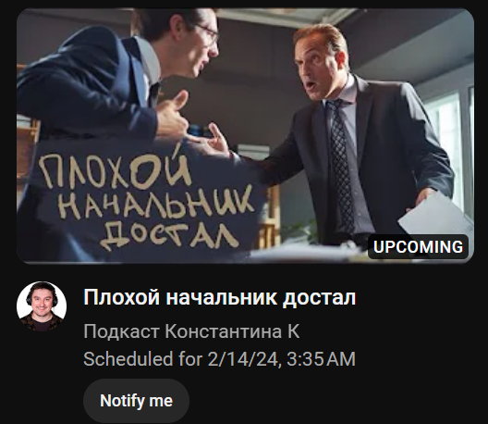Image resolution: width=488 pixels, height=424 pixels.
Task: Open the "Плохой начальник достал" video title
Action: (x=219, y=297)
